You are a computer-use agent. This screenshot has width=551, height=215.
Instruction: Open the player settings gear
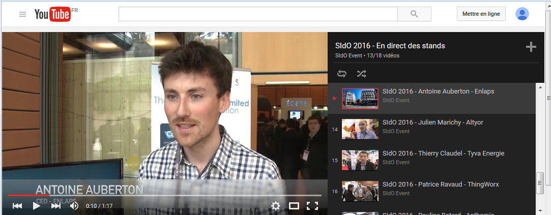(x=276, y=206)
